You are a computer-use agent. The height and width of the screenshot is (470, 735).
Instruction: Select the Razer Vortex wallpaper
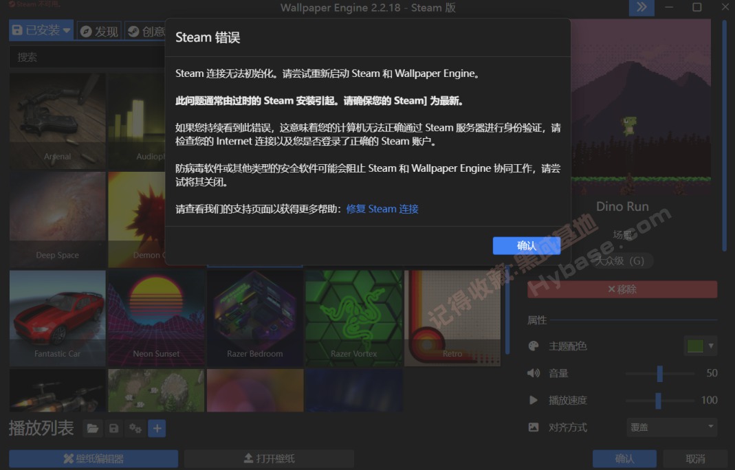[x=354, y=318]
